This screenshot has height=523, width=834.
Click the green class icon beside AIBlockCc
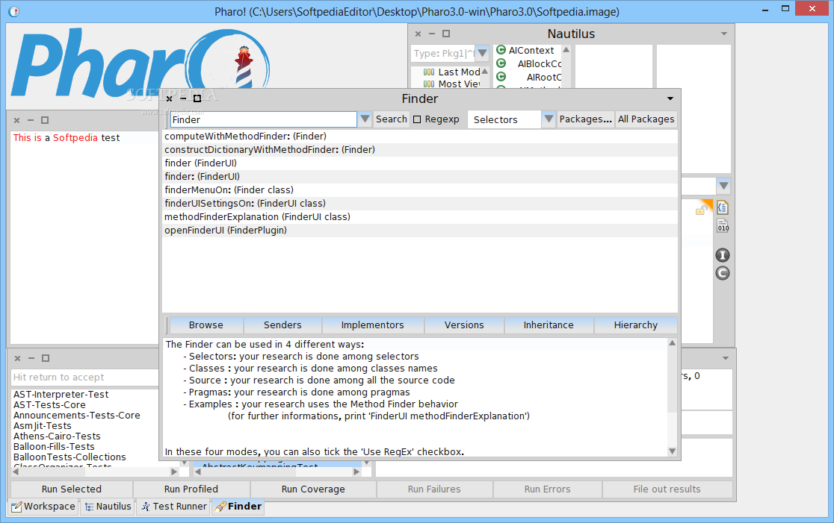(x=501, y=63)
